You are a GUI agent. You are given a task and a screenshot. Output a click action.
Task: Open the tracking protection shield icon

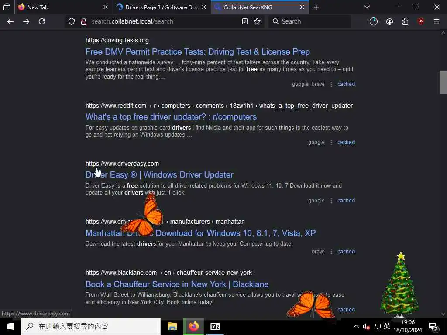tap(72, 21)
